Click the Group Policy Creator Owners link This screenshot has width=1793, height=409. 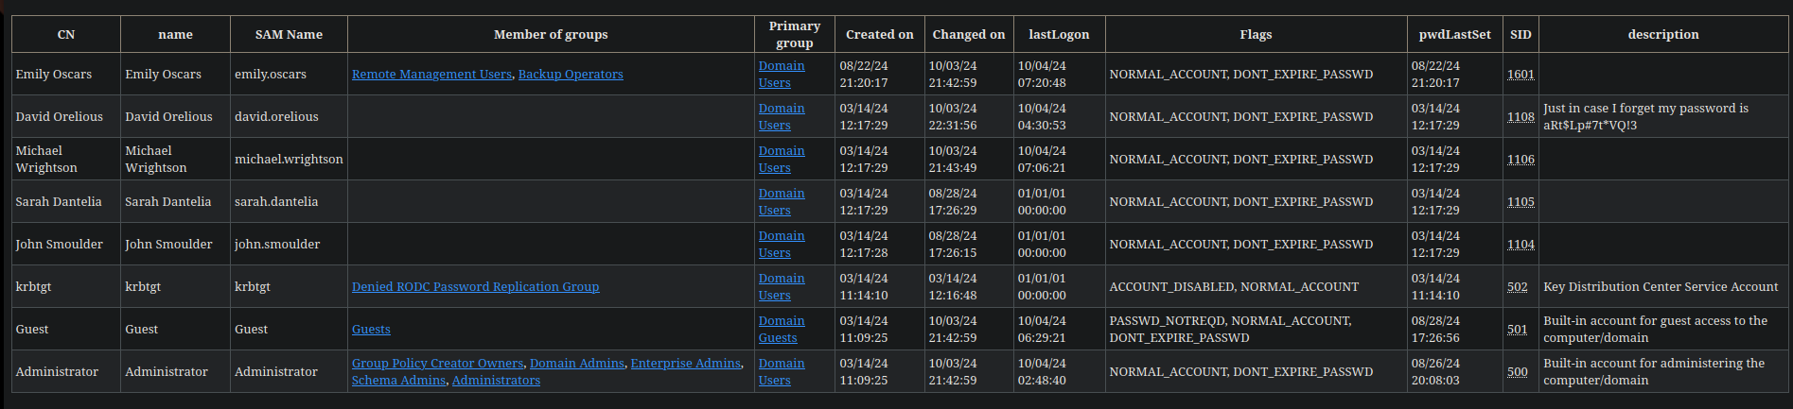437,364
